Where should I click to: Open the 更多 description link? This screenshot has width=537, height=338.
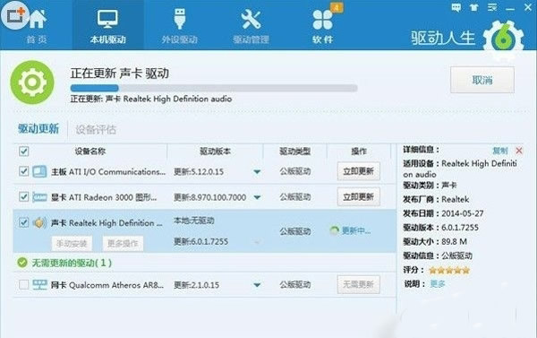tap(438, 284)
